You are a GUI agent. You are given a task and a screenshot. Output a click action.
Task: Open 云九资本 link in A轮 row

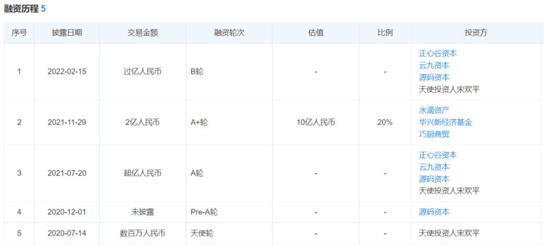(x=434, y=167)
